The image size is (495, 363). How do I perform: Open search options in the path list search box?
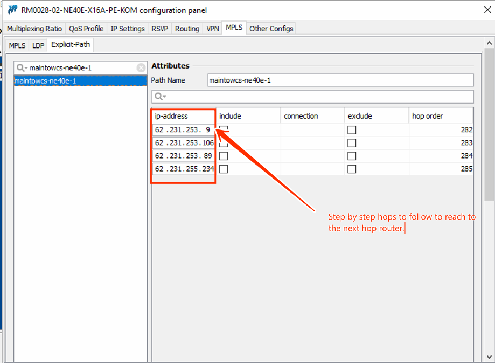[x=22, y=68]
